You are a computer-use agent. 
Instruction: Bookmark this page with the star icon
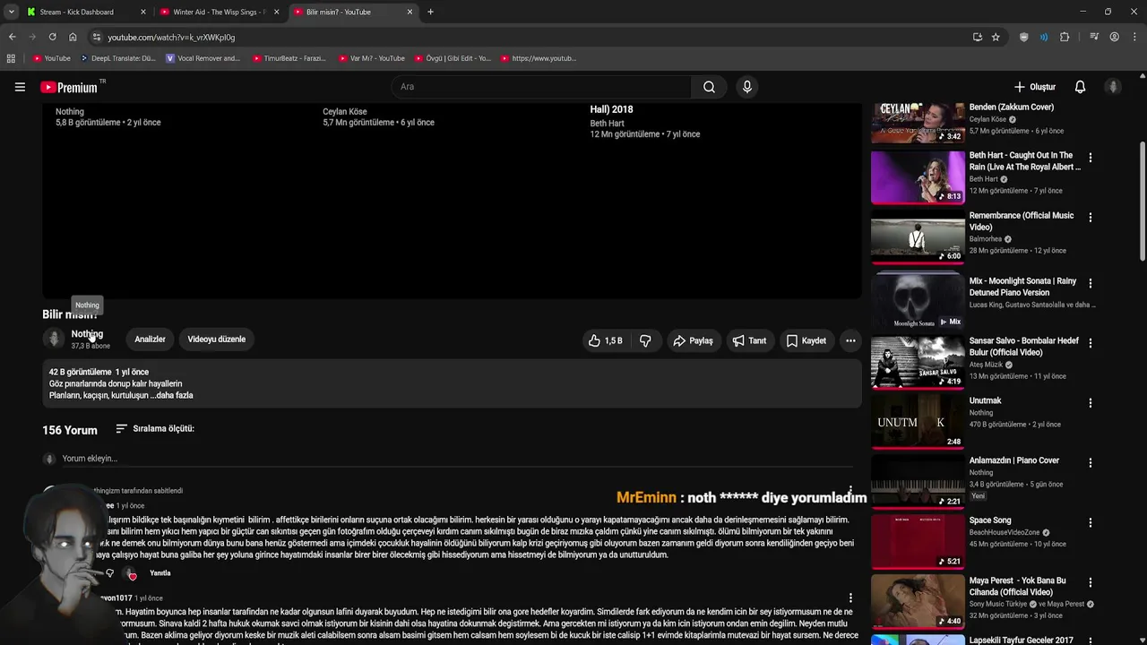click(996, 37)
